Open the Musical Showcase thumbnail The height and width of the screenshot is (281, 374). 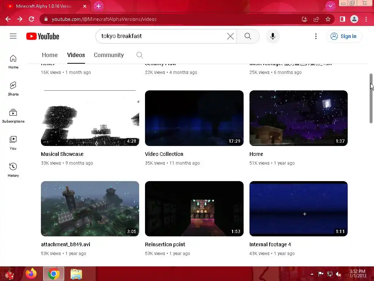coord(90,118)
